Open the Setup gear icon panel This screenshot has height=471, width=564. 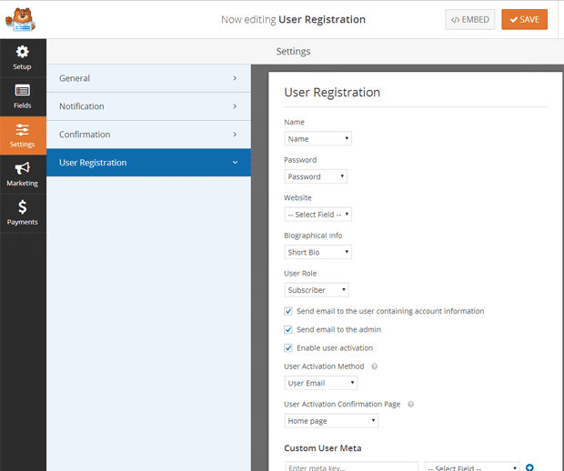23,58
